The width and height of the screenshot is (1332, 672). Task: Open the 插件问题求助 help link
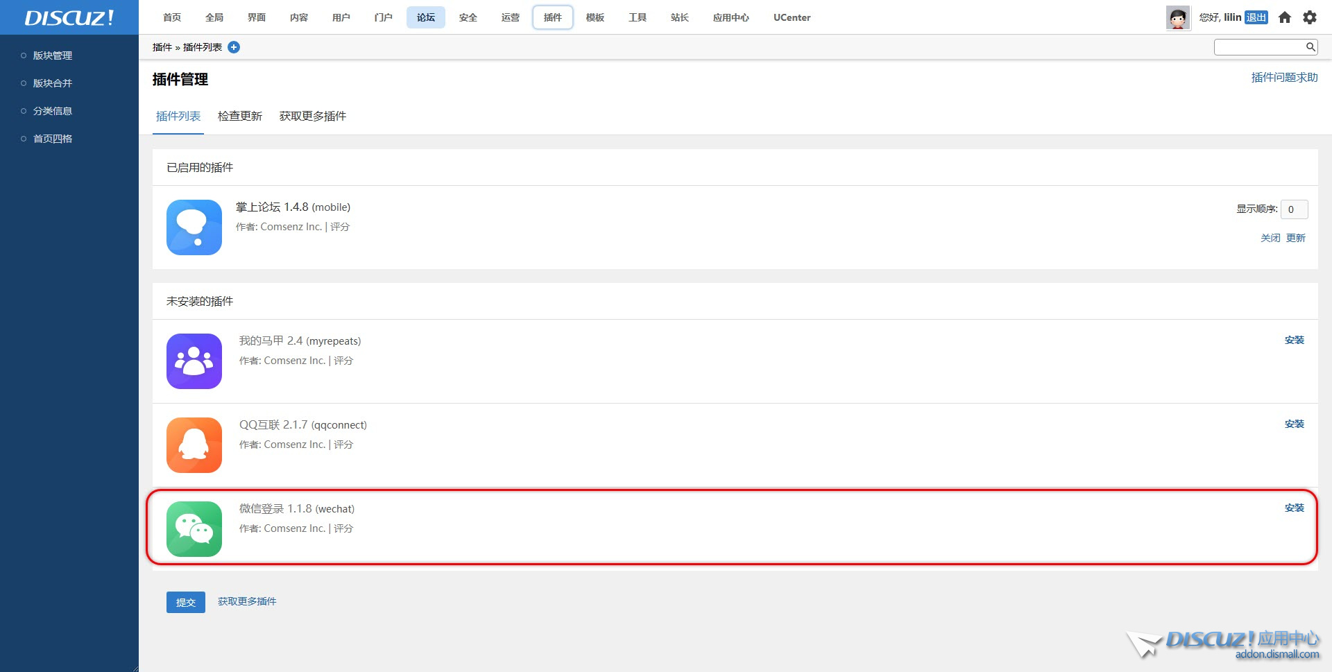tap(1283, 78)
